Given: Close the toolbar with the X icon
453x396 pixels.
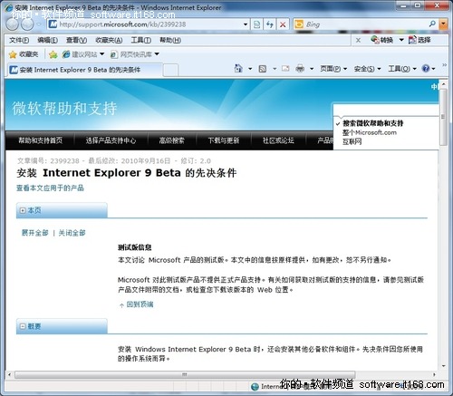Looking at the screenshot, I should pos(358,40).
